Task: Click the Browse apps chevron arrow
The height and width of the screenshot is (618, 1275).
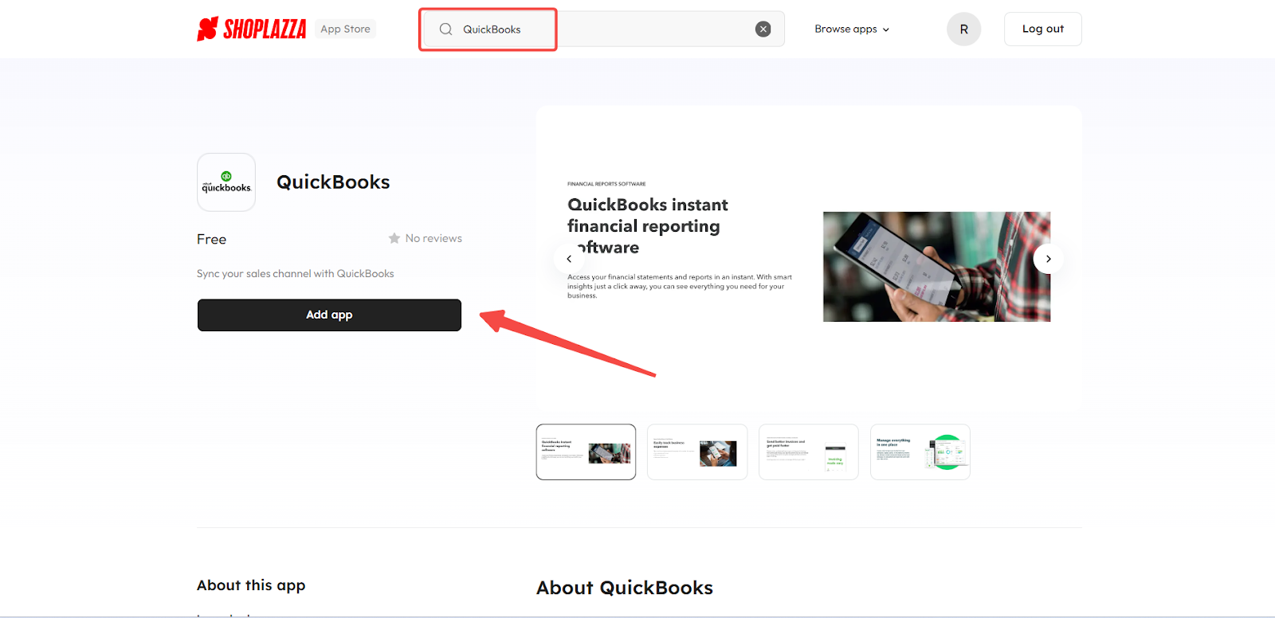Action: (885, 29)
